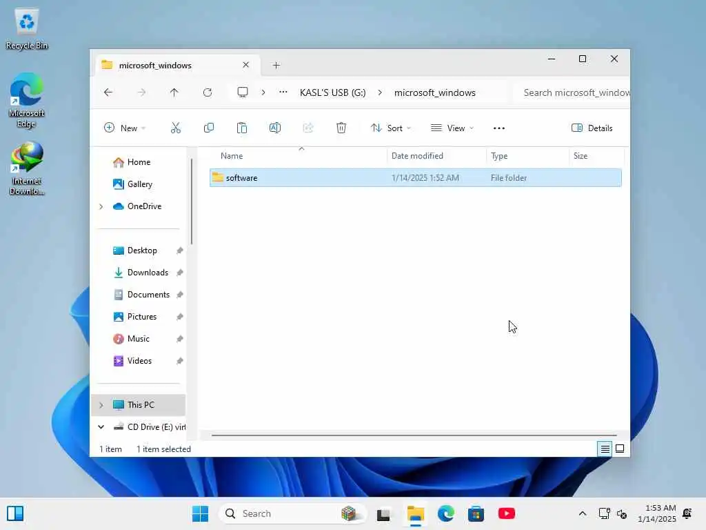The image size is (706, 530).
Task: Click pin icon next to Downloads
Action: 180,273
